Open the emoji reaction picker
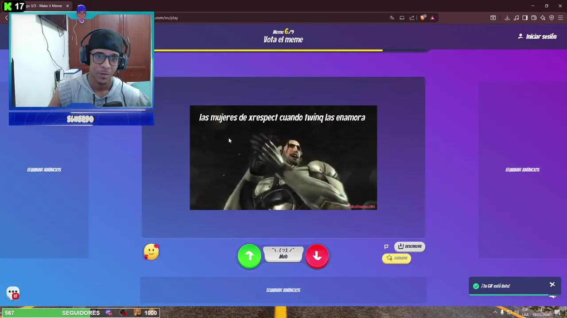This screenshot has width=567, height=318. coord(151,252)
